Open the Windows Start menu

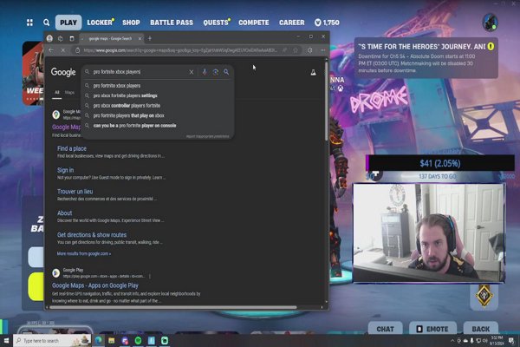click(6, 341)
